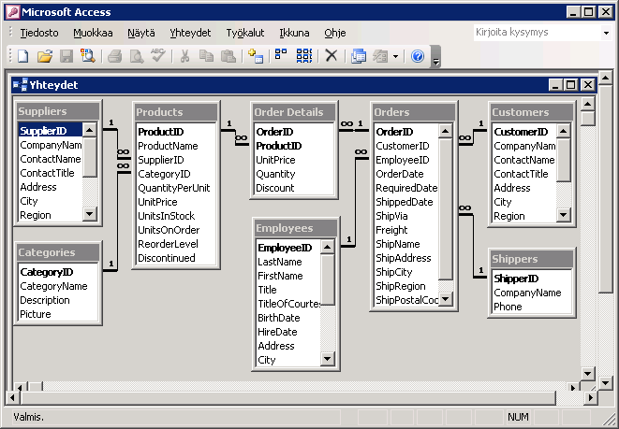Click the Cut scissors icon
619x429 pixels.
coord(184,56)
